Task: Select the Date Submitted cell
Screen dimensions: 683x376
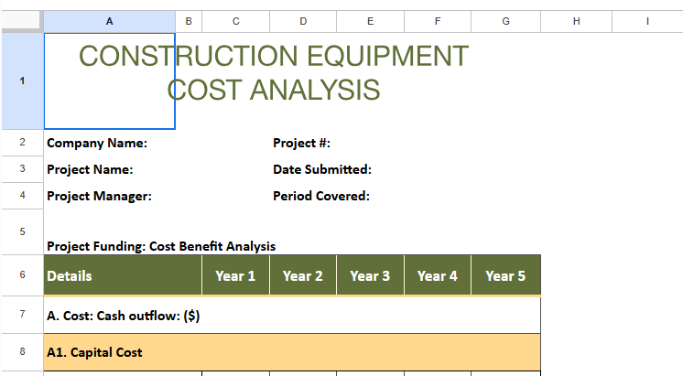Action: click(x=321, y=169)
